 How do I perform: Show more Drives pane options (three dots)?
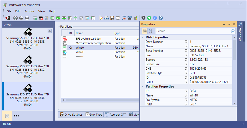point(17,116)
